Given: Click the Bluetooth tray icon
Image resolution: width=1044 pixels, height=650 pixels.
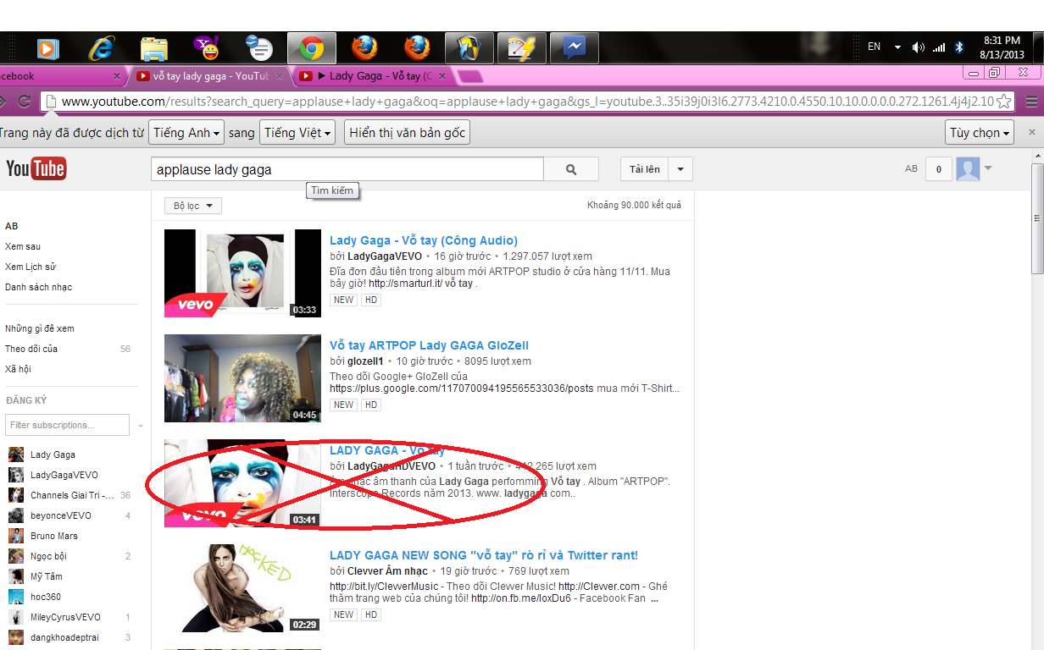Looking at the screenshot, I should pyautogui.click(x=959, y=47).
